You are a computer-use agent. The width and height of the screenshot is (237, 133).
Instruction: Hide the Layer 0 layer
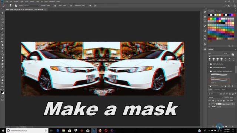coord(209,107)
